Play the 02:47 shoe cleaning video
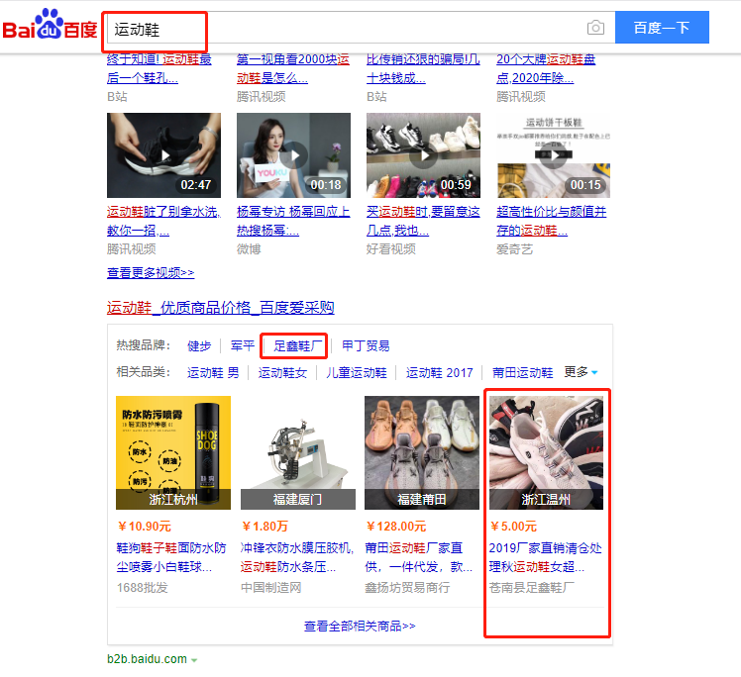The height and width of the screenshot is (677, 741). tap(163, 155)
